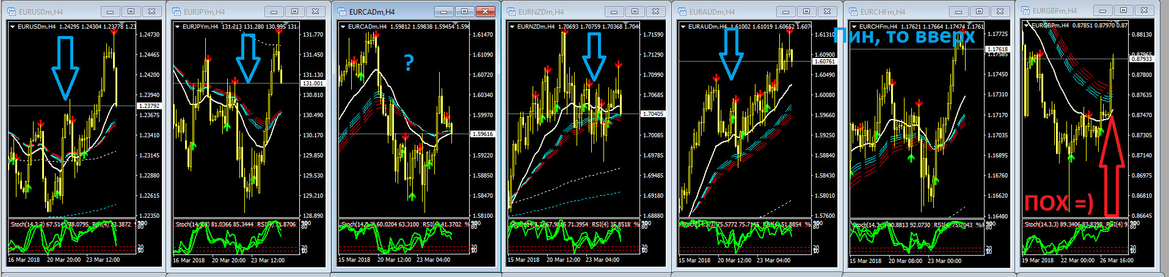Click '16 Mar 2018' date on EURUSDm time axis

(24, 260)
